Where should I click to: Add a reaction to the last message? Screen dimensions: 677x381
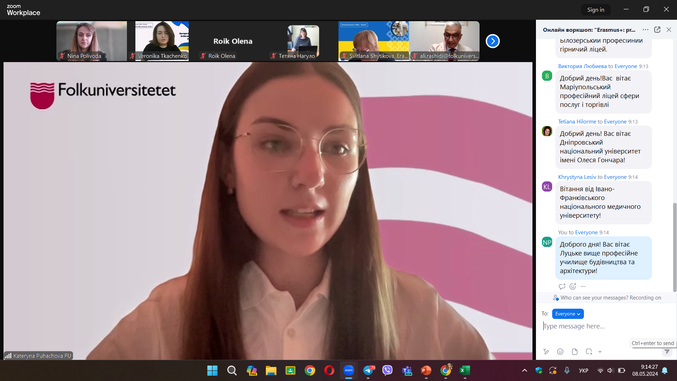point(573,286)
